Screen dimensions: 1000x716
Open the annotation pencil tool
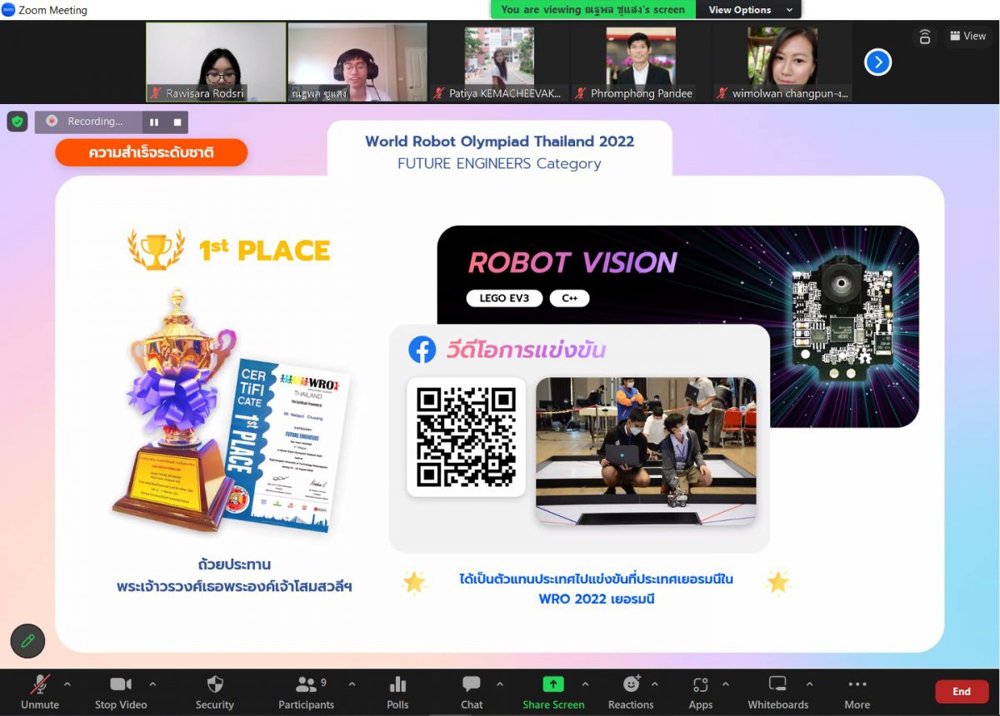27,641
